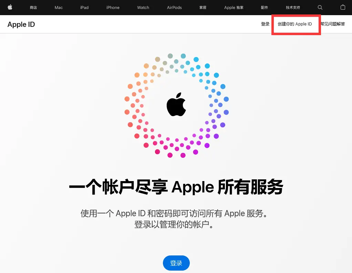Open the Apple 独家 menu item

click(x=234, y=8)
